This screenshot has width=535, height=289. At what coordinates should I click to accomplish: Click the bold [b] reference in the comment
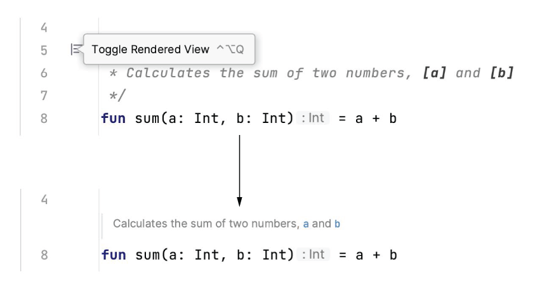click(x=501, y=73)
